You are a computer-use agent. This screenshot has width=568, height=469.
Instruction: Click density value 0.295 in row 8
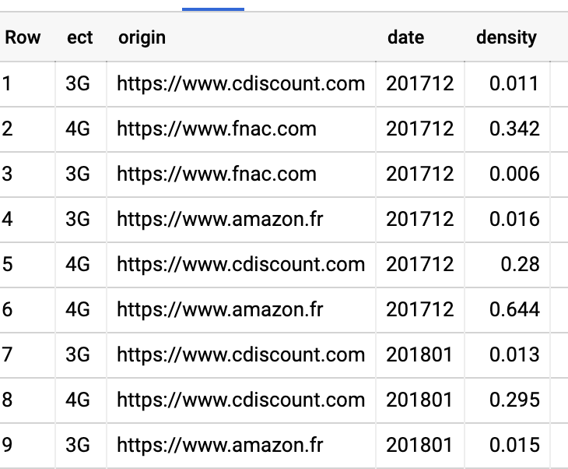coord(514,400)
